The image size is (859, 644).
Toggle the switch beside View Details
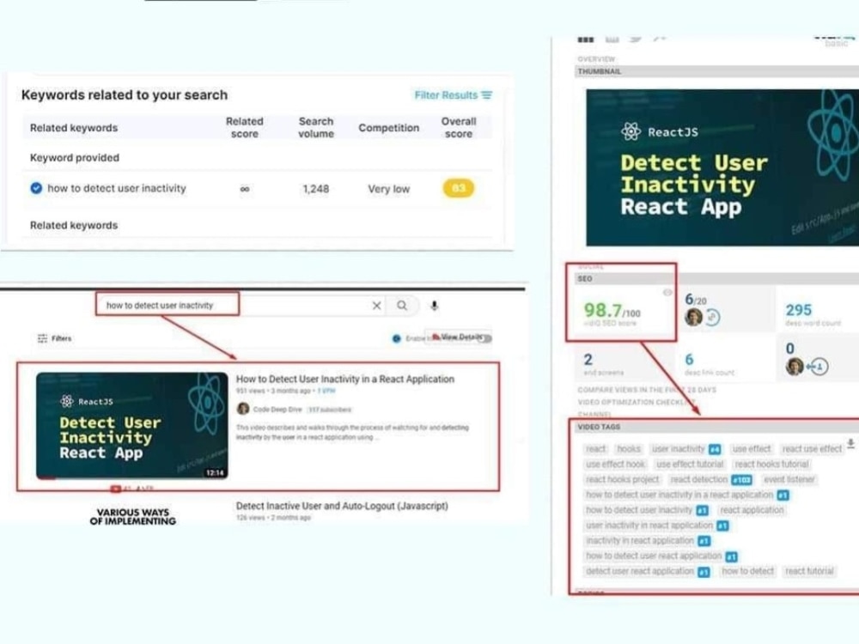[484, 338]
